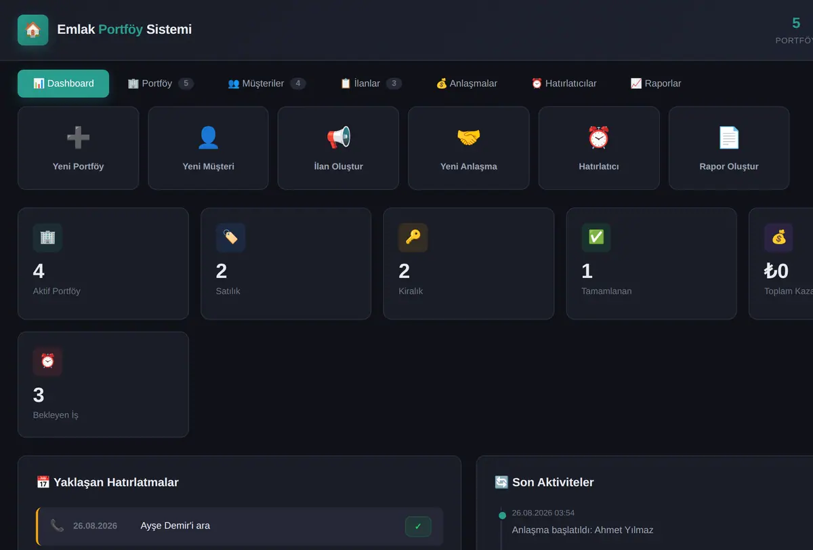Click the calendar icon next to Yaklaşan Hatırlatmalar

pos(43,482)
